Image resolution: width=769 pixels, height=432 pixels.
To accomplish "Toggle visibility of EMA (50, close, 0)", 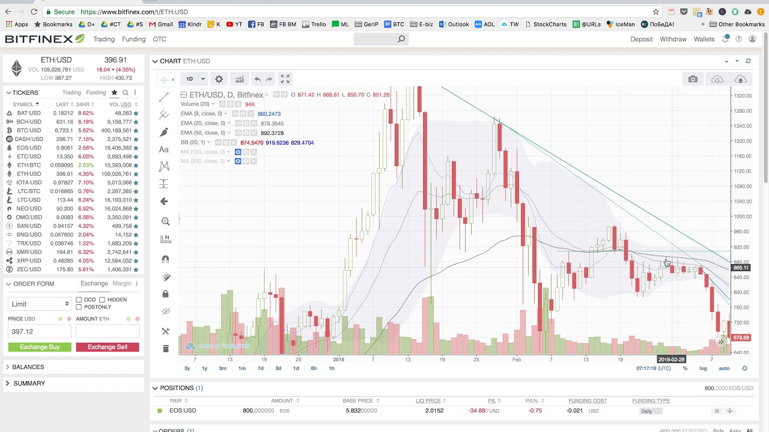I will [x=238, y=133].
